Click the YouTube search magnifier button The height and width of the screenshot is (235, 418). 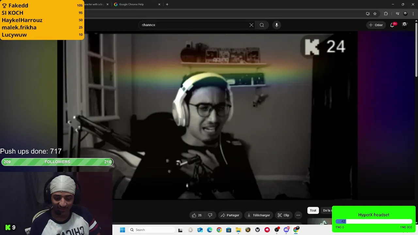(262, 25)
